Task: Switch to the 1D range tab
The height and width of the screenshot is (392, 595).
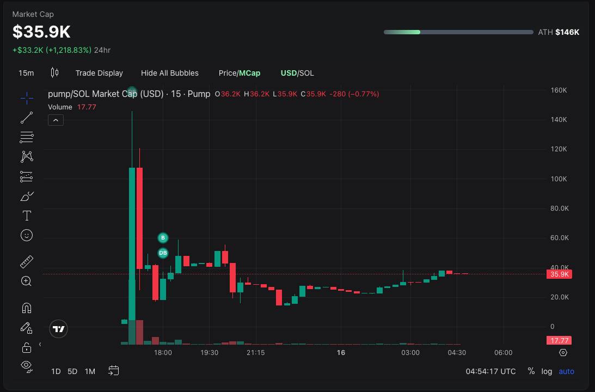Action: [56, 371]
